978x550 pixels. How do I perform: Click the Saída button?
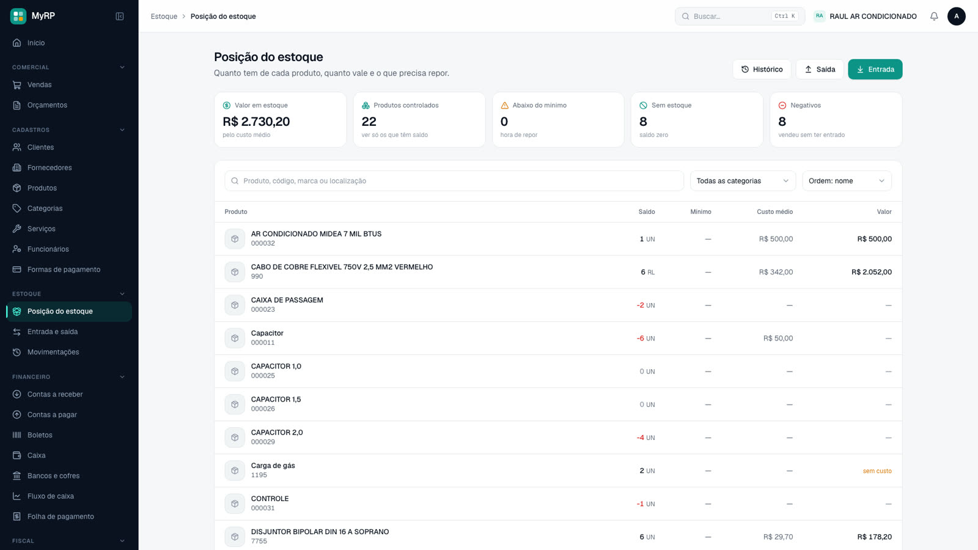pyautogui.click(x=820, y=69)
